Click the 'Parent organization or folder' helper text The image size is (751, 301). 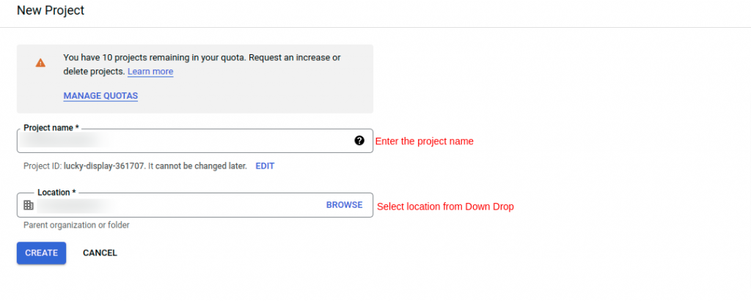click(76, 225)
